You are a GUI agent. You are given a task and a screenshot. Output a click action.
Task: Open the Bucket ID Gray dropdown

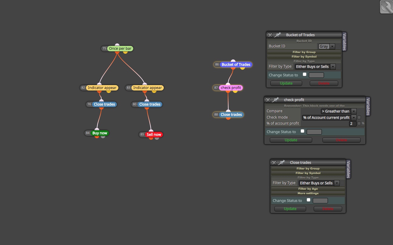pos(327,46)
